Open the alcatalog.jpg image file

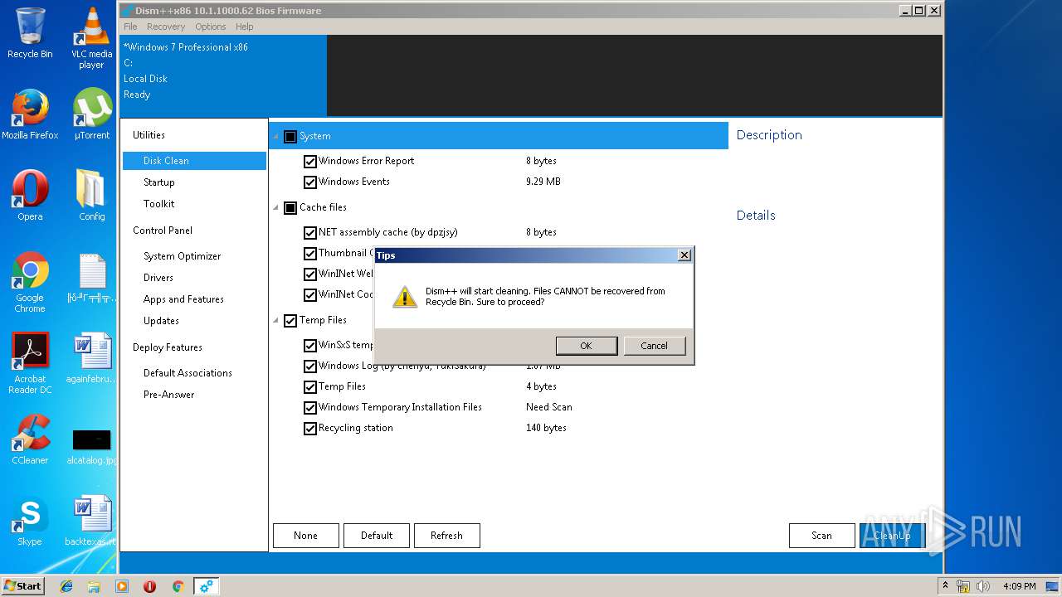pyautogui.click(x=91, y=446)
